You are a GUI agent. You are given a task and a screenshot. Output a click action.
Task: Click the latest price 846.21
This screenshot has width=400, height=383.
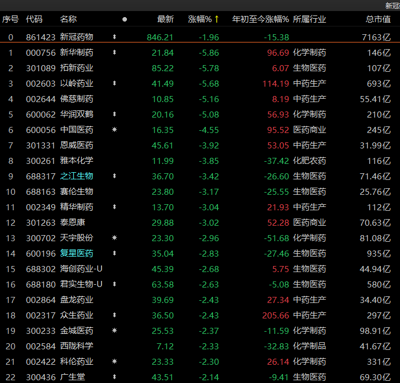[160, 38]
